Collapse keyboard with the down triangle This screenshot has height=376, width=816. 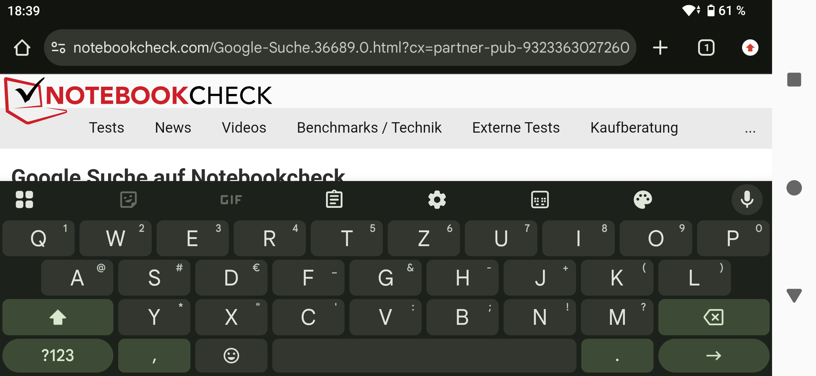click(x=794, y=295)
